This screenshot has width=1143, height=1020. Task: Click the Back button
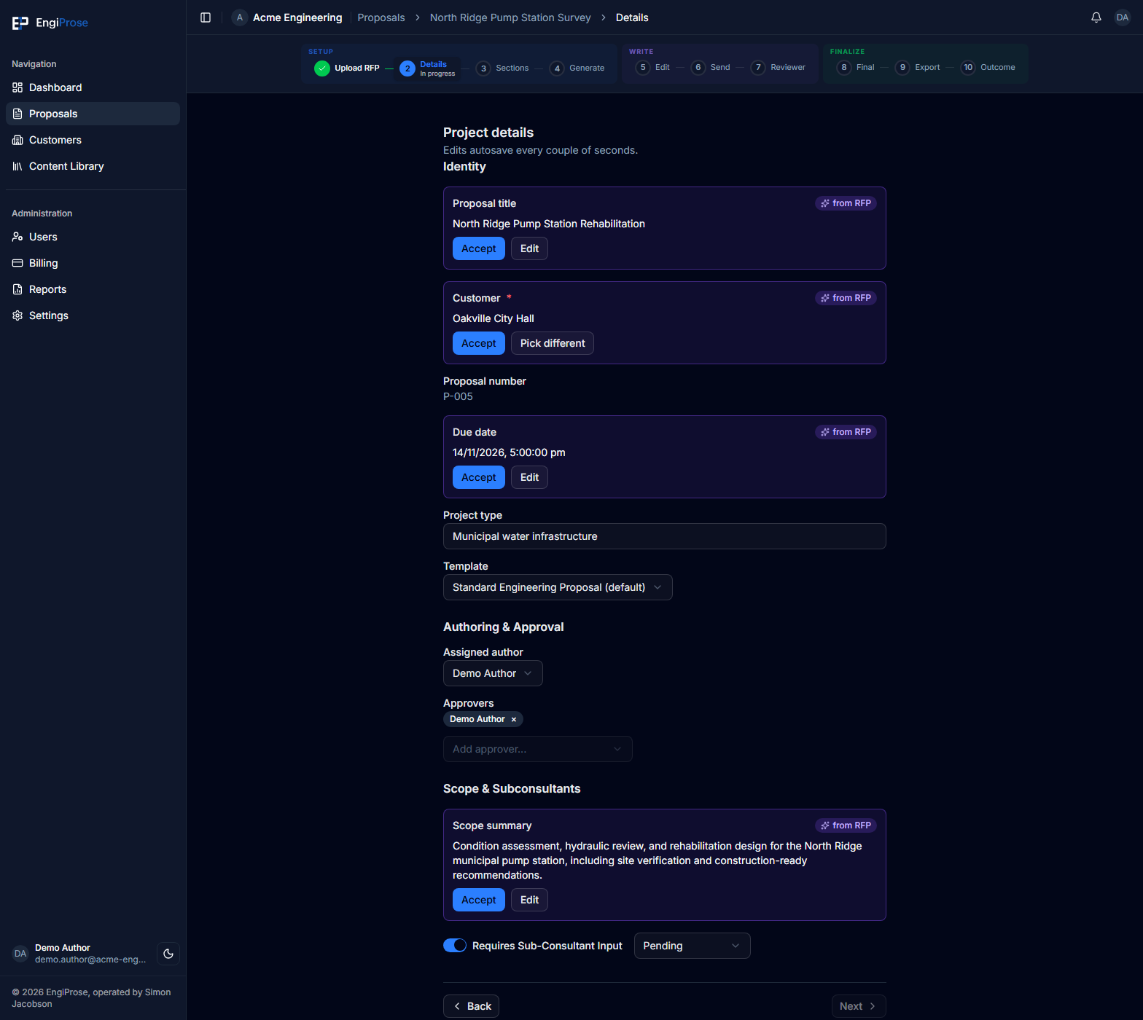click(x=471, y=1006)
